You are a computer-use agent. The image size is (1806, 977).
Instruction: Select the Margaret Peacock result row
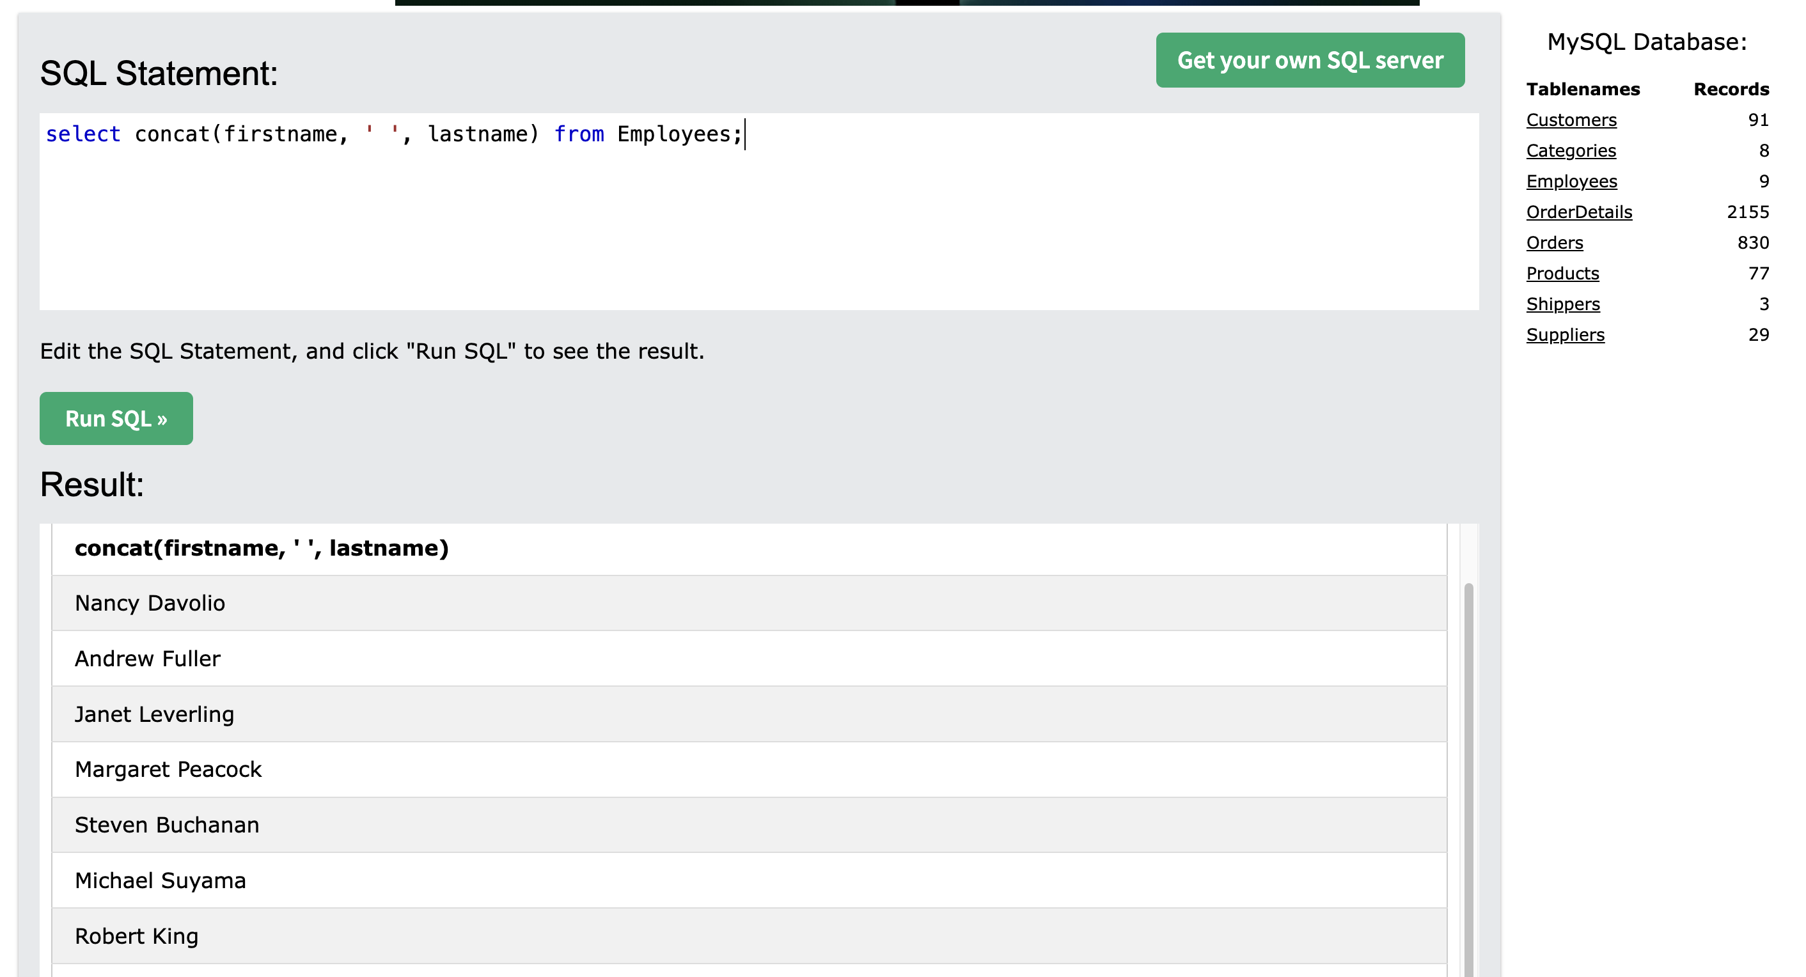(x=749, y=770)
